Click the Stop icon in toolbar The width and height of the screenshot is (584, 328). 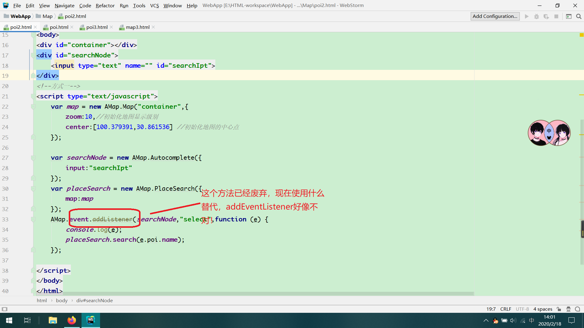coord(556,16)
